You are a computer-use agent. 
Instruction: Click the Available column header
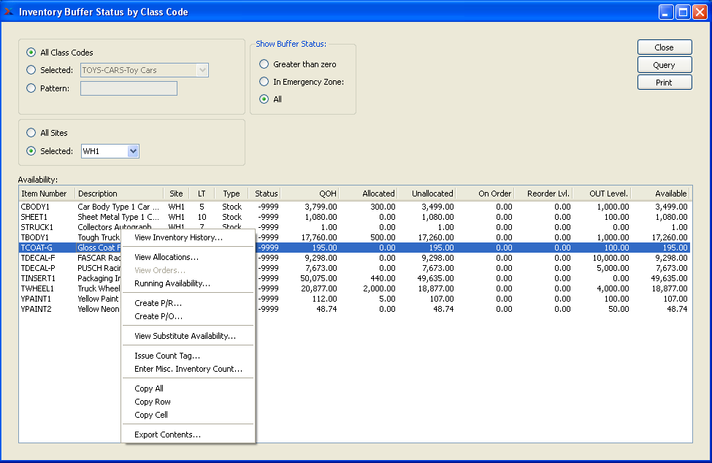661,194
